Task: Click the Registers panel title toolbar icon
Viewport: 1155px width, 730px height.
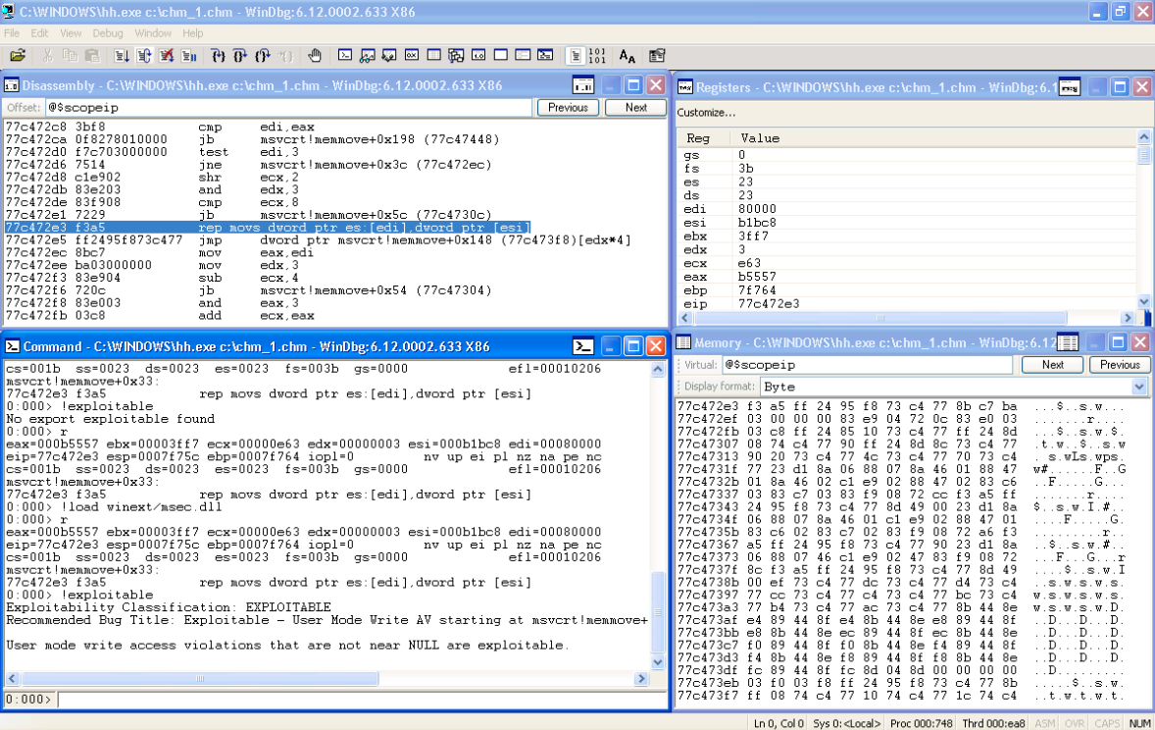Action: pyautogui.click(x=1070, y=87)
